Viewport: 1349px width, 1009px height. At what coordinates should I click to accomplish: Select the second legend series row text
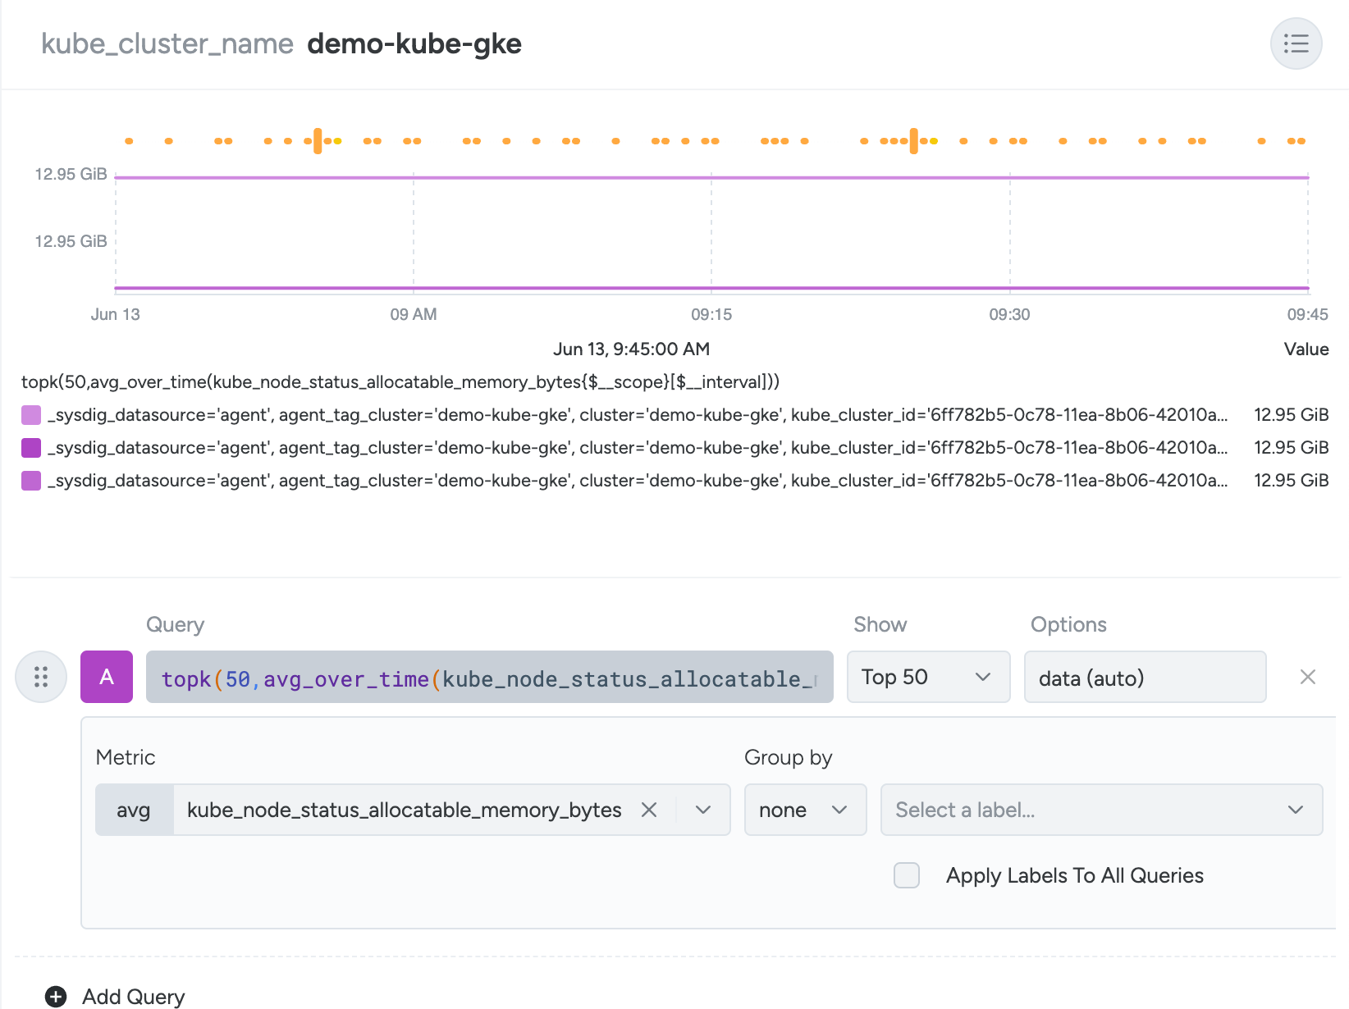coord(638,448)
